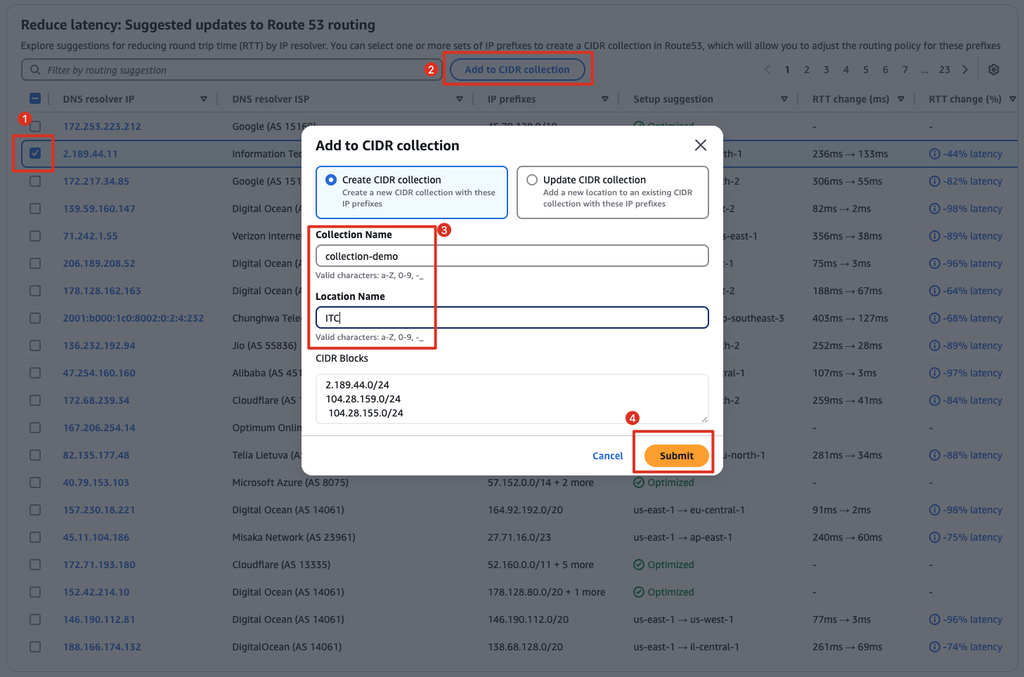Go to page 3 in pagination
Screen dimensions: 1024x677
pyautogui.click(x=827, y=70)
